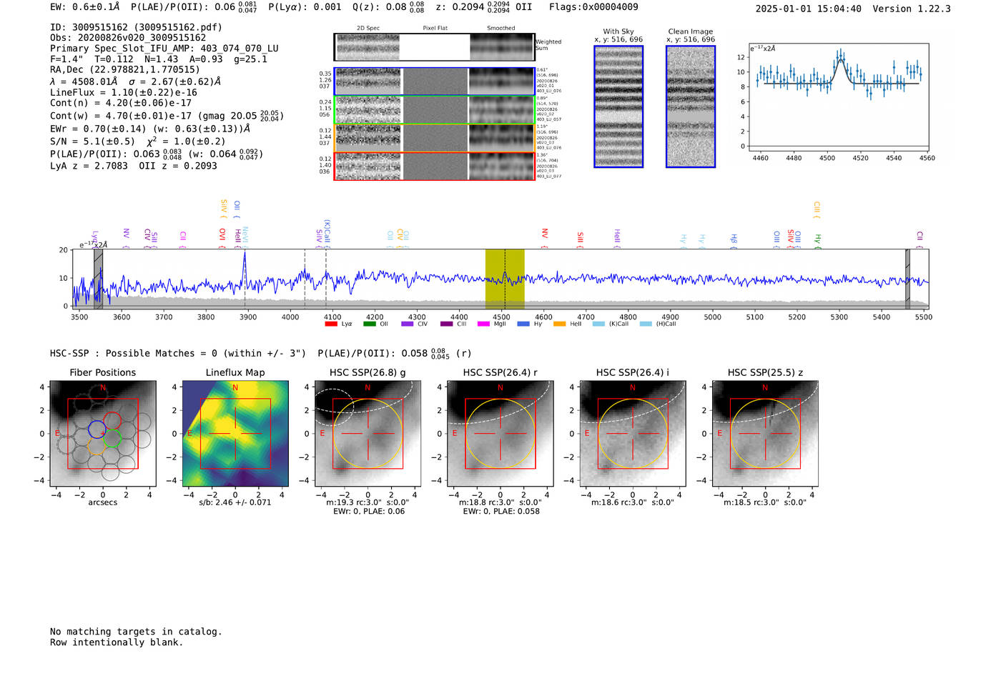Click the tall emission spike near 3890Å
Image resolution: width=1001 pixels, height=681 pixels.
(245, 268)
